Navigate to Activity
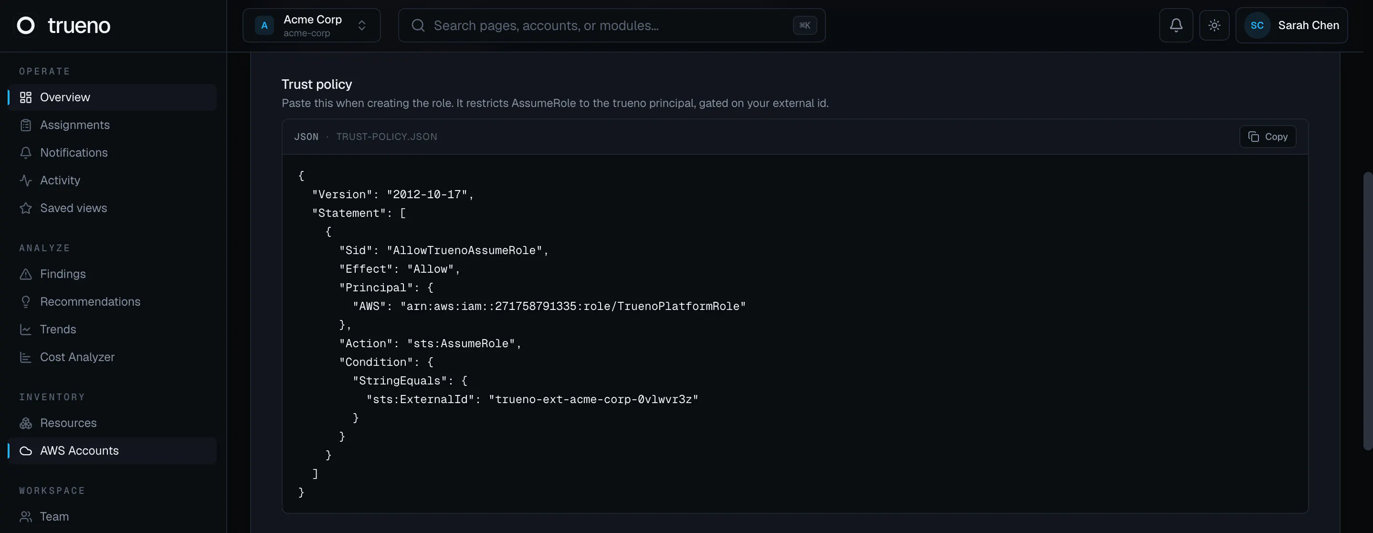The width and height of the screenshot is (1373, 533). point(113,180)
